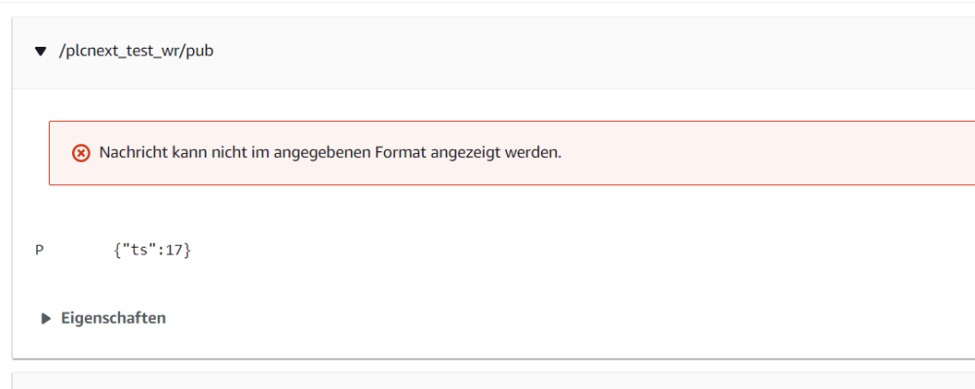Click the P label left of payload
The height and width of the screenshot is (389, 975).
(x=39, y=251)
